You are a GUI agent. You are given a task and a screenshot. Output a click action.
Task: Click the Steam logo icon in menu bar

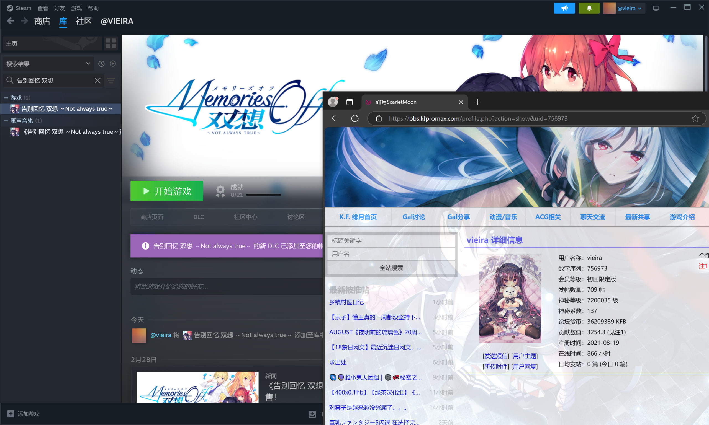[10, 8]
